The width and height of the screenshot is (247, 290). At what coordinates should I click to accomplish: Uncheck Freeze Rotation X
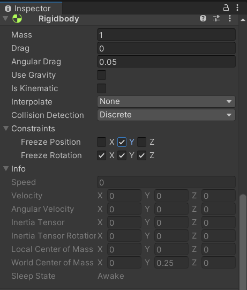pyautogui.click(x=101, y=155)
